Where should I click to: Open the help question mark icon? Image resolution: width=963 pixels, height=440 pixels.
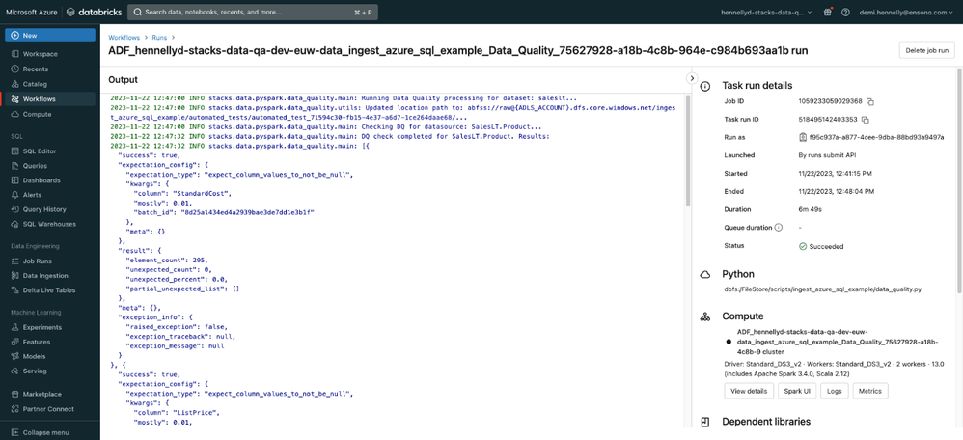845,12
